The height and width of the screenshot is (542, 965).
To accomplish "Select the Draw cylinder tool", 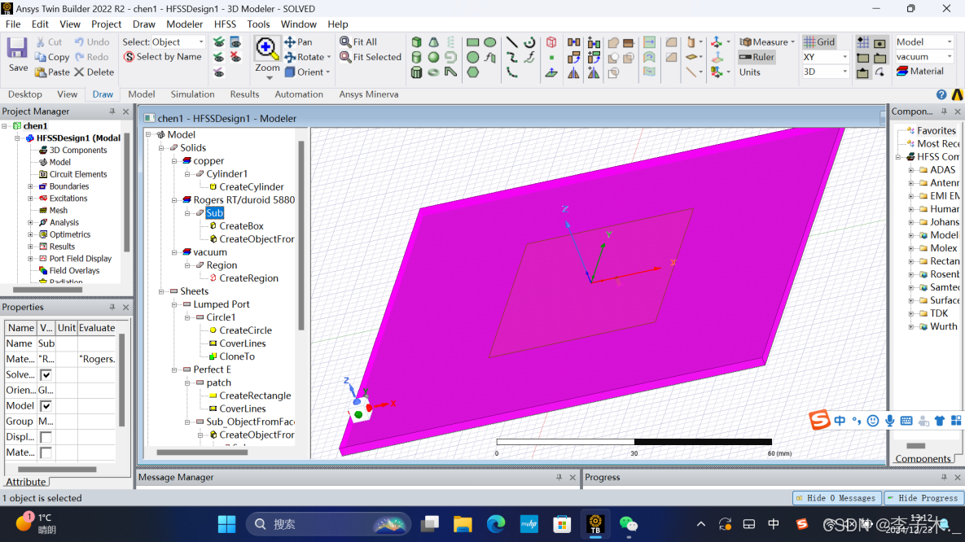I will tap(417, 57).
